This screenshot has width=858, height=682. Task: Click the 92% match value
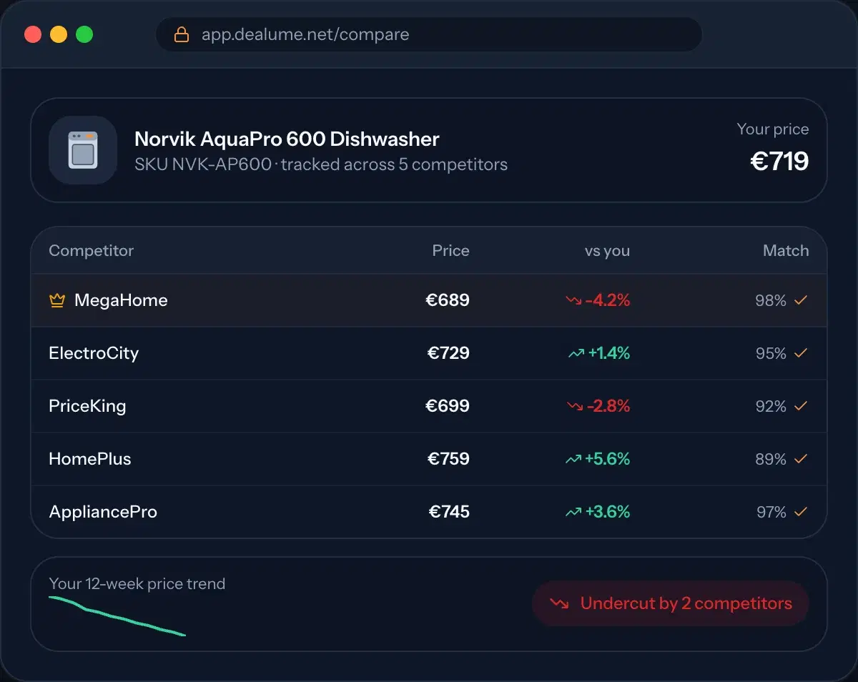[771, 407]
